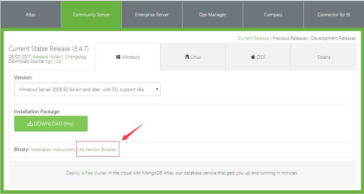364x194 pixels.
Task: Click the Download Source: label
Action: (27, 61)
